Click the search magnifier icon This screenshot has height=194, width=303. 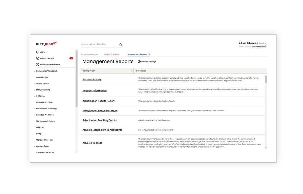tap(120, 44)
